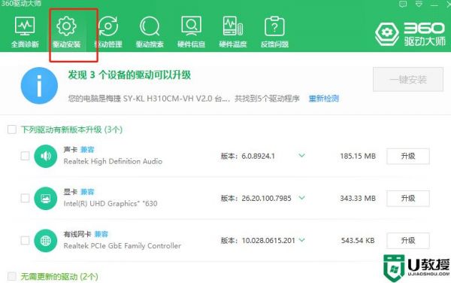
Task: Expand version dropdown for 26.20.100.7985
Action: click(x=301, y=198)
